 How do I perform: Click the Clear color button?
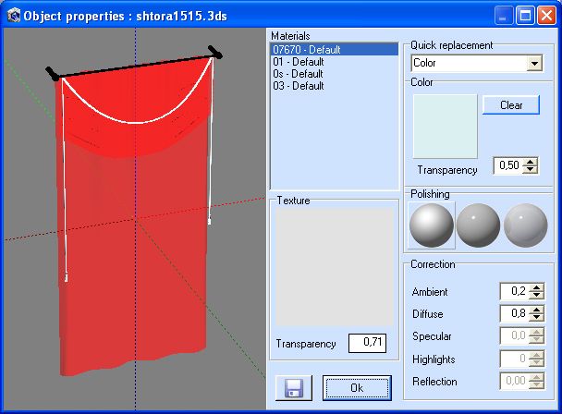[511, 105]
